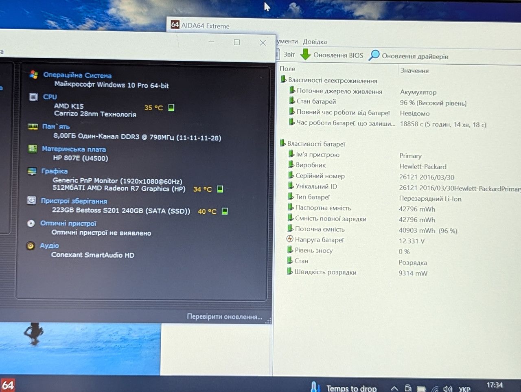Click the CPU chip icon

(34, 97)
